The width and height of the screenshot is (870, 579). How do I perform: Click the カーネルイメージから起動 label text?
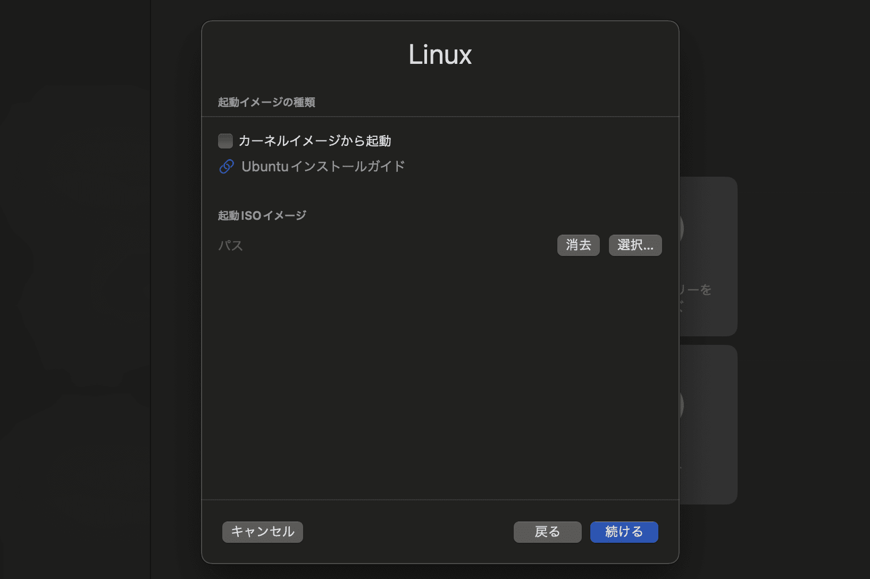point(314,141)
